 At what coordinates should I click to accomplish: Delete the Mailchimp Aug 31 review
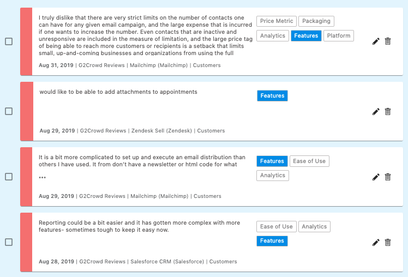tap(388, 41)
